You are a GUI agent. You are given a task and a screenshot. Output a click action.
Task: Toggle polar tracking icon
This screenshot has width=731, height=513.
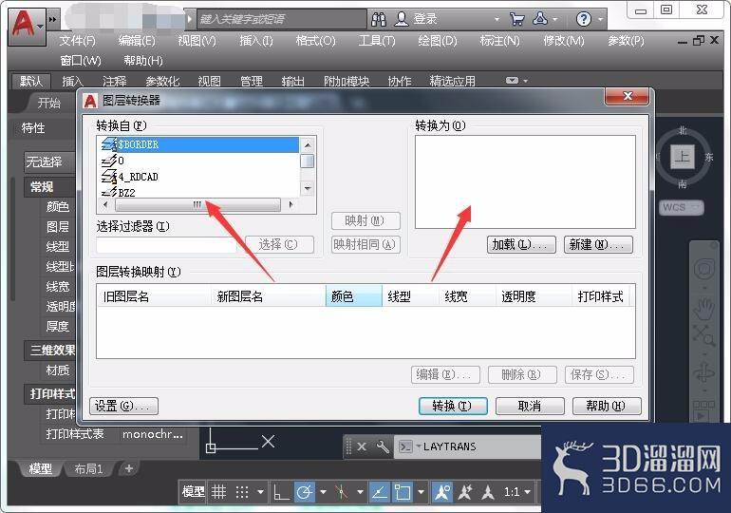305,492
